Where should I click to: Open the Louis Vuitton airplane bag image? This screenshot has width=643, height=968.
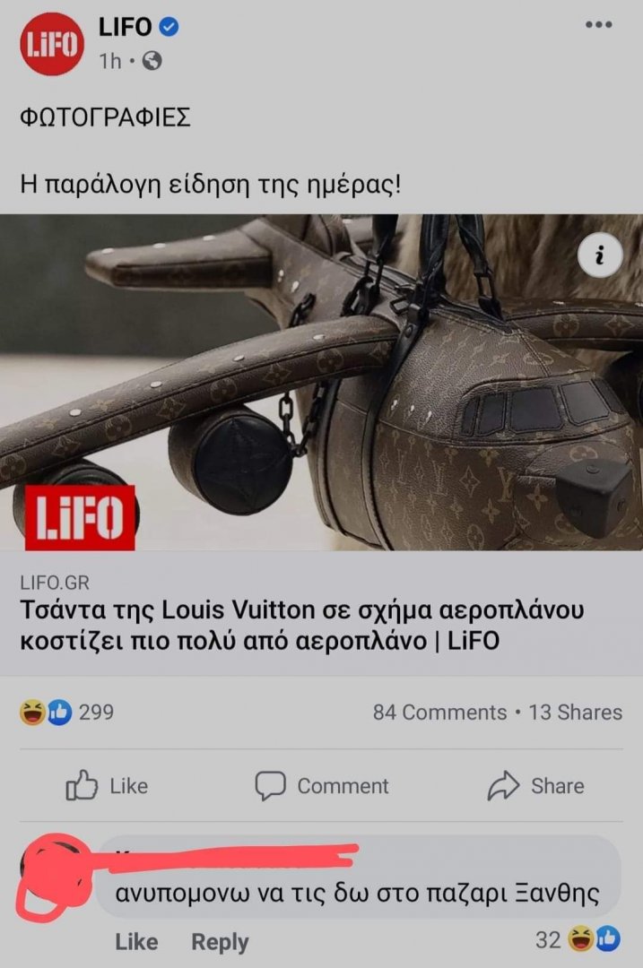321,382
